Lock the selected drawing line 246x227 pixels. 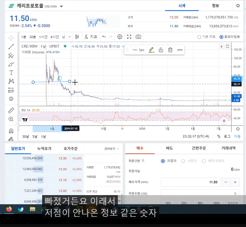click(161, 50)
